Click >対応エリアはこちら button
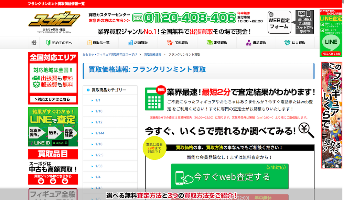Viewport: 344px width, 200px height. click(53, 99)
